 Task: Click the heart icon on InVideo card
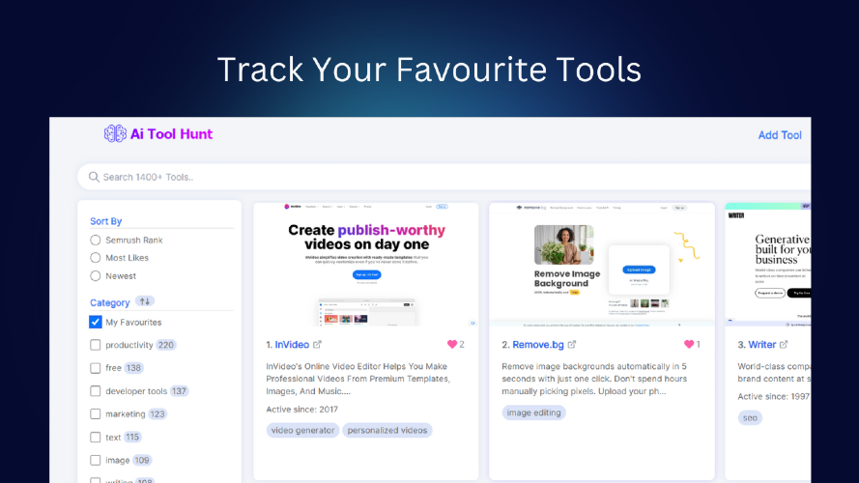[x=452, y=345]
